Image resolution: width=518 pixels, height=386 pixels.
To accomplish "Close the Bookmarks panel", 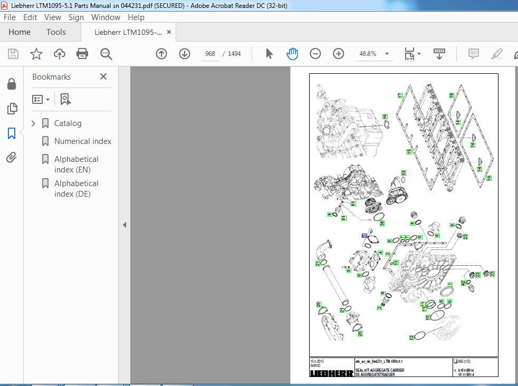I will click(103, 76).
